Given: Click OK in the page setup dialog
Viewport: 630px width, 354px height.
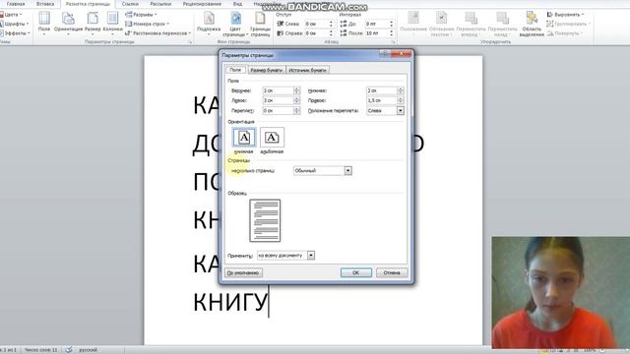Looking at the screenshot, I should point(356,272).
